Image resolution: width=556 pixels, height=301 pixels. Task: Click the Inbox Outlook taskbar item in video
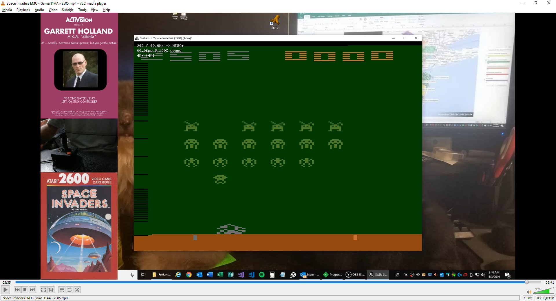(x=310, y=275)
